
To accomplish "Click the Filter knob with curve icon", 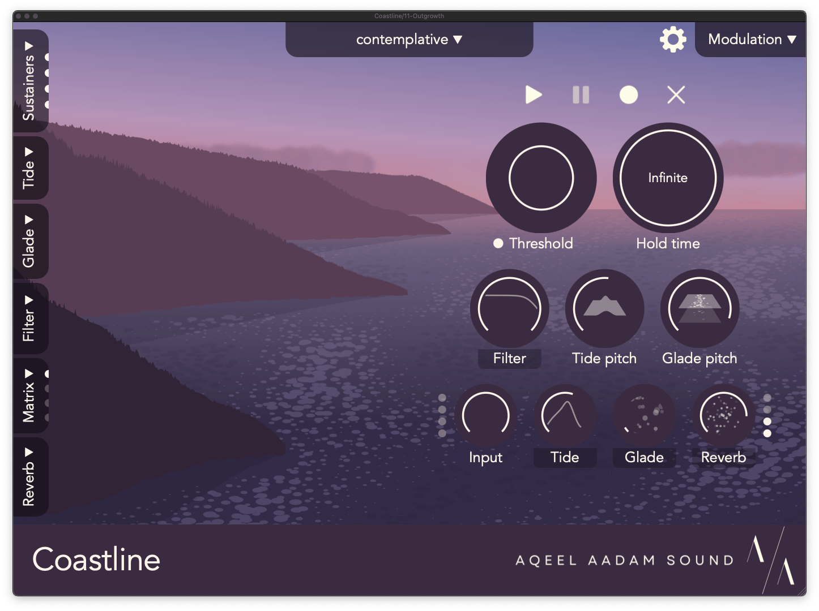I will pos(509,308).
